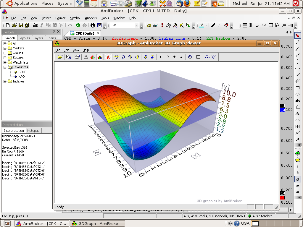The width and height of the screenshot is (303, 227).
Task: Select solid colored pyramid render mode
Action: point(100,57)
